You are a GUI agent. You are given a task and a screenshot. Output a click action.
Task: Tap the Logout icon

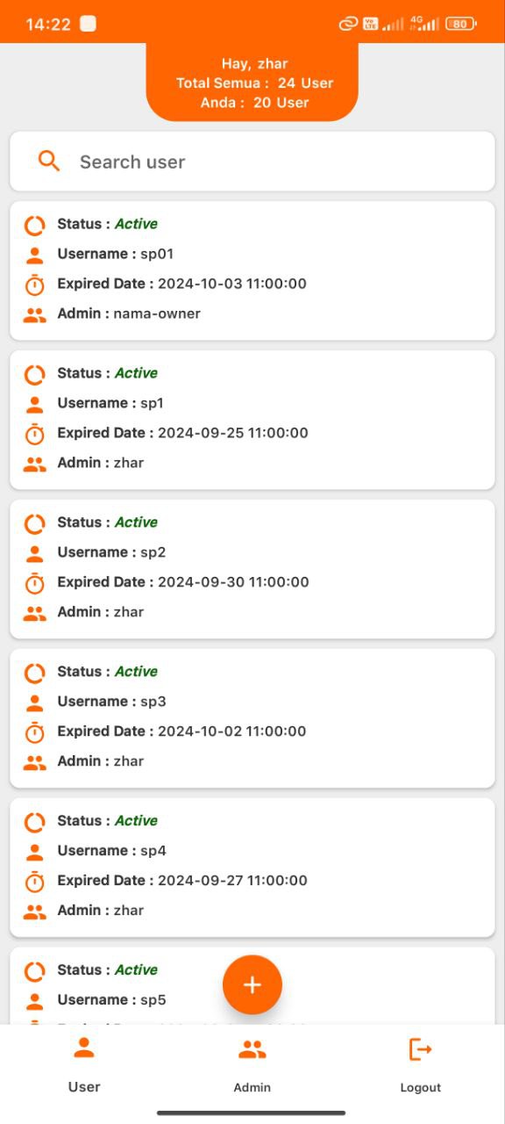pos(421,1049)
